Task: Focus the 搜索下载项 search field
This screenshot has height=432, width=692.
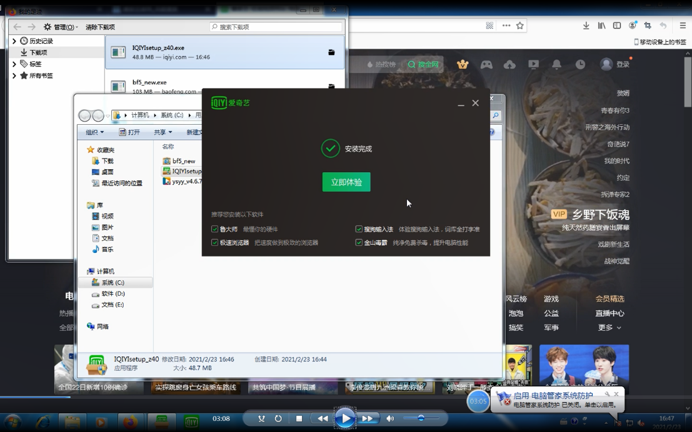Action: coord(276,27)
